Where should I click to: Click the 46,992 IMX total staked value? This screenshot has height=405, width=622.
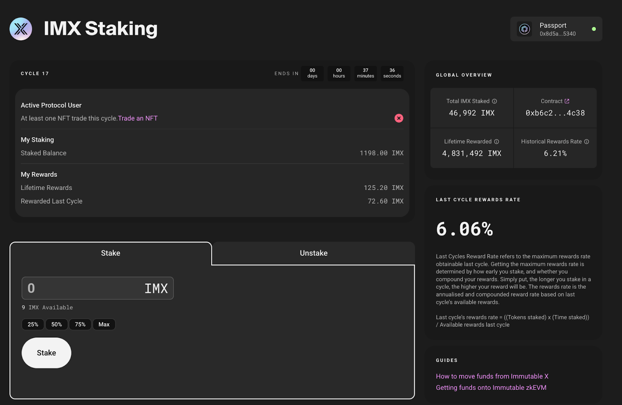tap(472, 113)
